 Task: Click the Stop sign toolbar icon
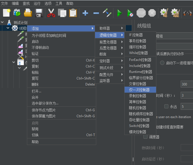[x=141, y=13]
